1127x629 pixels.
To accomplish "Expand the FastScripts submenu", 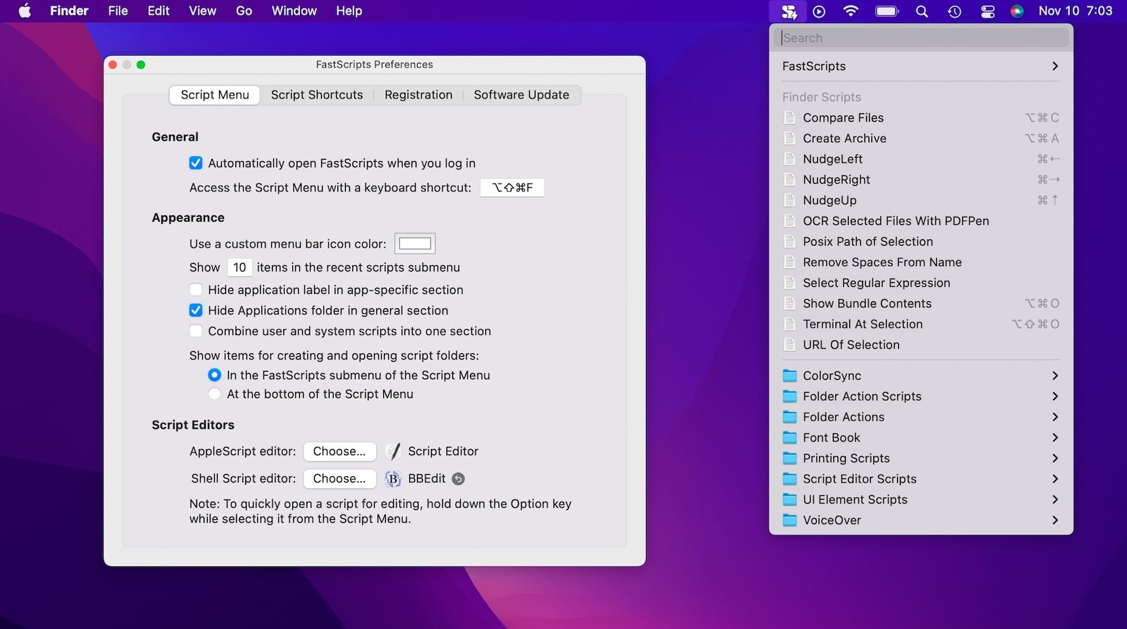I will pyautogui.click(x=920, y=66).
